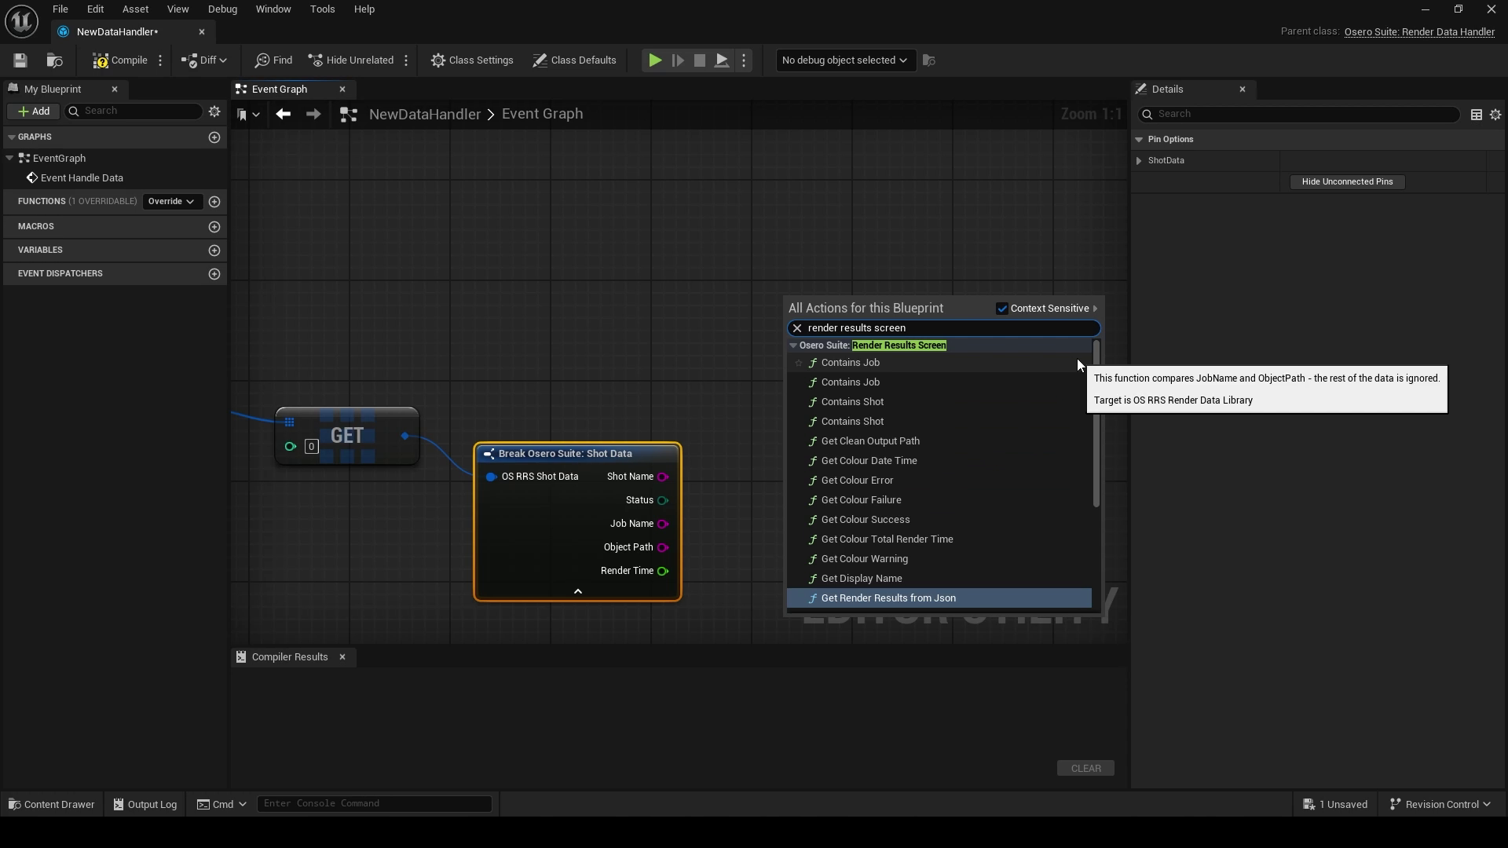The image size is (1508, 848).
Task: Add a new graph
Action: (214, 137)
